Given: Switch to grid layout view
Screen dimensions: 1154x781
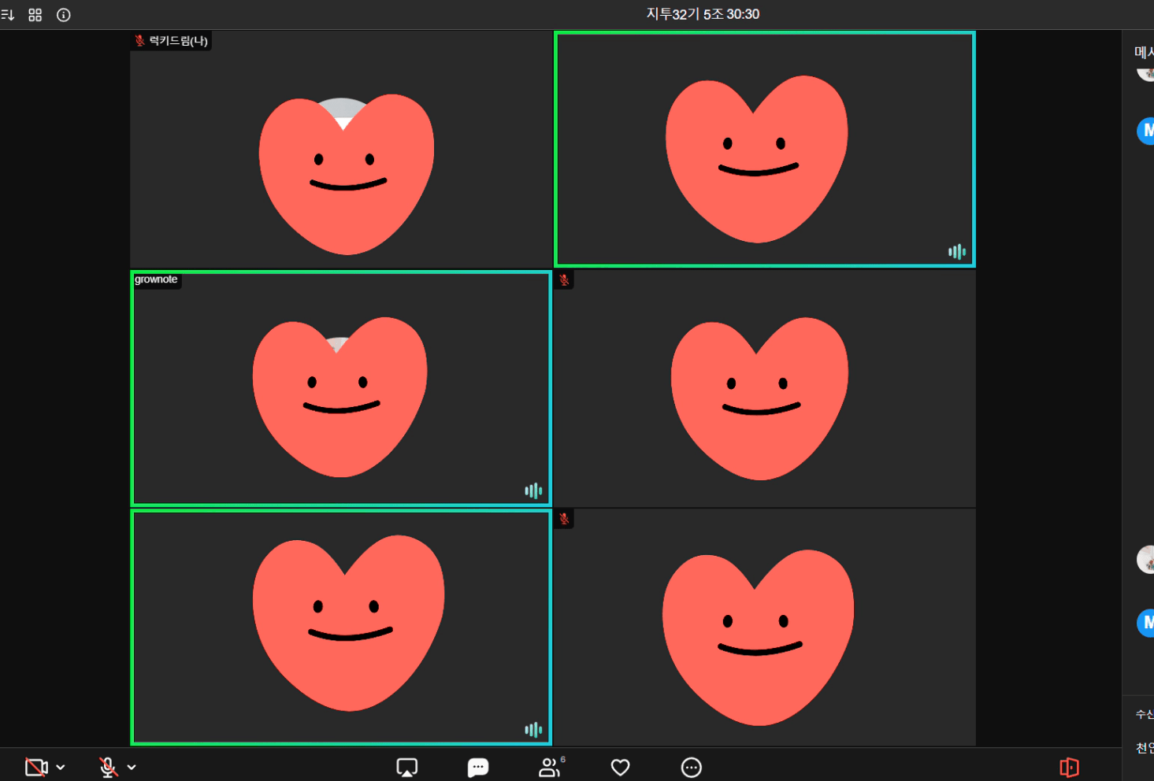Looking at the screenshot, I should [35, 15].
